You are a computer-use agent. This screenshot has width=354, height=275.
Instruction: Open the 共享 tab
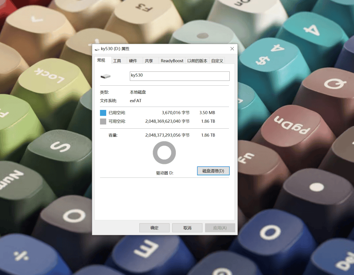[x=149, y=61]
